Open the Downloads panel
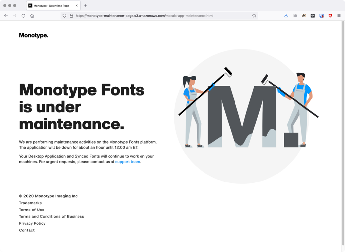 [x=286, y=16]
